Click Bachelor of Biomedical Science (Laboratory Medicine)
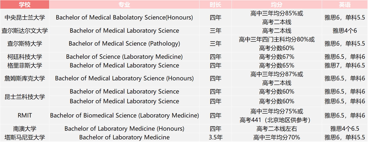This screenshot has height=142, width=368. pyautogui.click(x=124, y=115)
